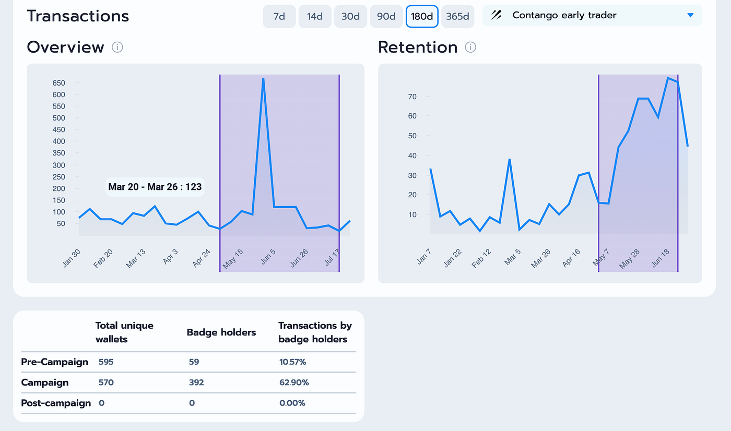This screenshot has width=731, height=431.
Task: Select the 30d time range
Action: (x=350, y=16)
